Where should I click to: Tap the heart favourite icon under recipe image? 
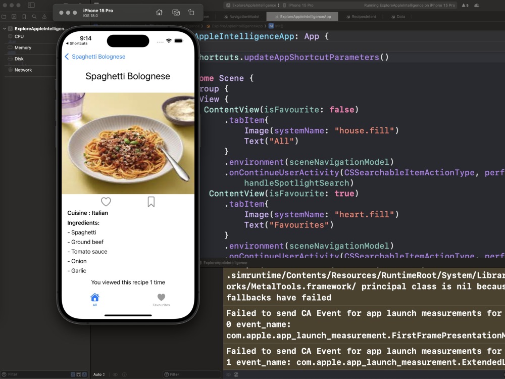pyautogui.click(x=106, y=202)
